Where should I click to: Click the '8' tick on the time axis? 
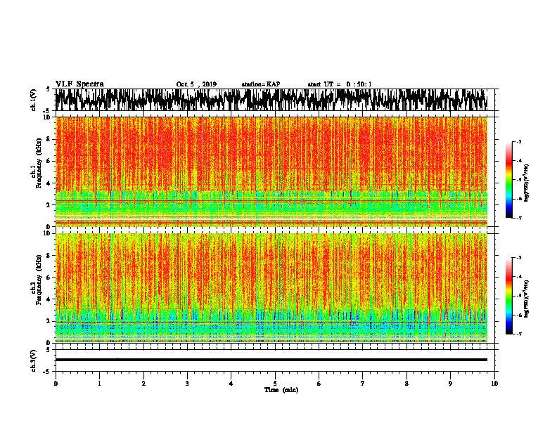pyautogui.click(x=406, y=384)
